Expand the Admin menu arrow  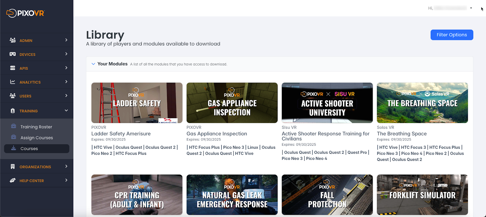coord(66,40)
